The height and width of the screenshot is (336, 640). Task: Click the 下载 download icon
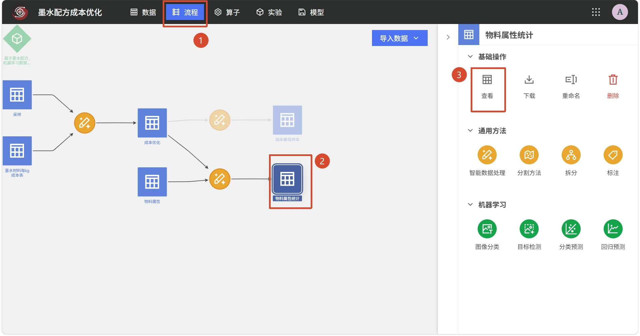coord(529,80)
